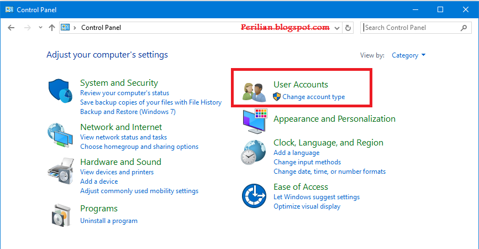Click the User Accounts people icon

255,91
